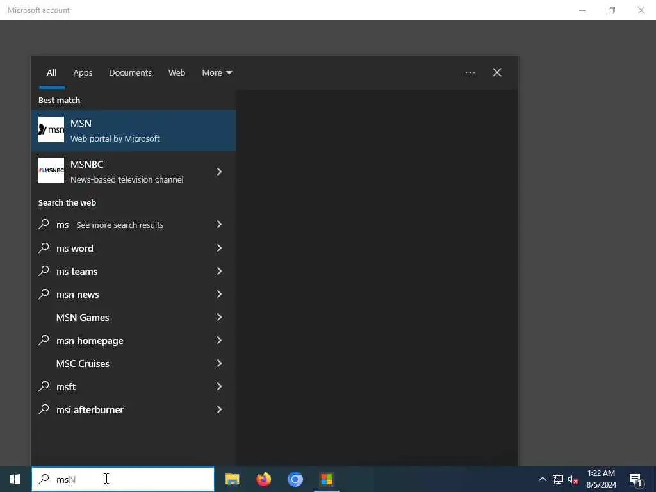Close the search panel with the X
The height and width of the screenshot is (492, 656).
coord(497,73)
